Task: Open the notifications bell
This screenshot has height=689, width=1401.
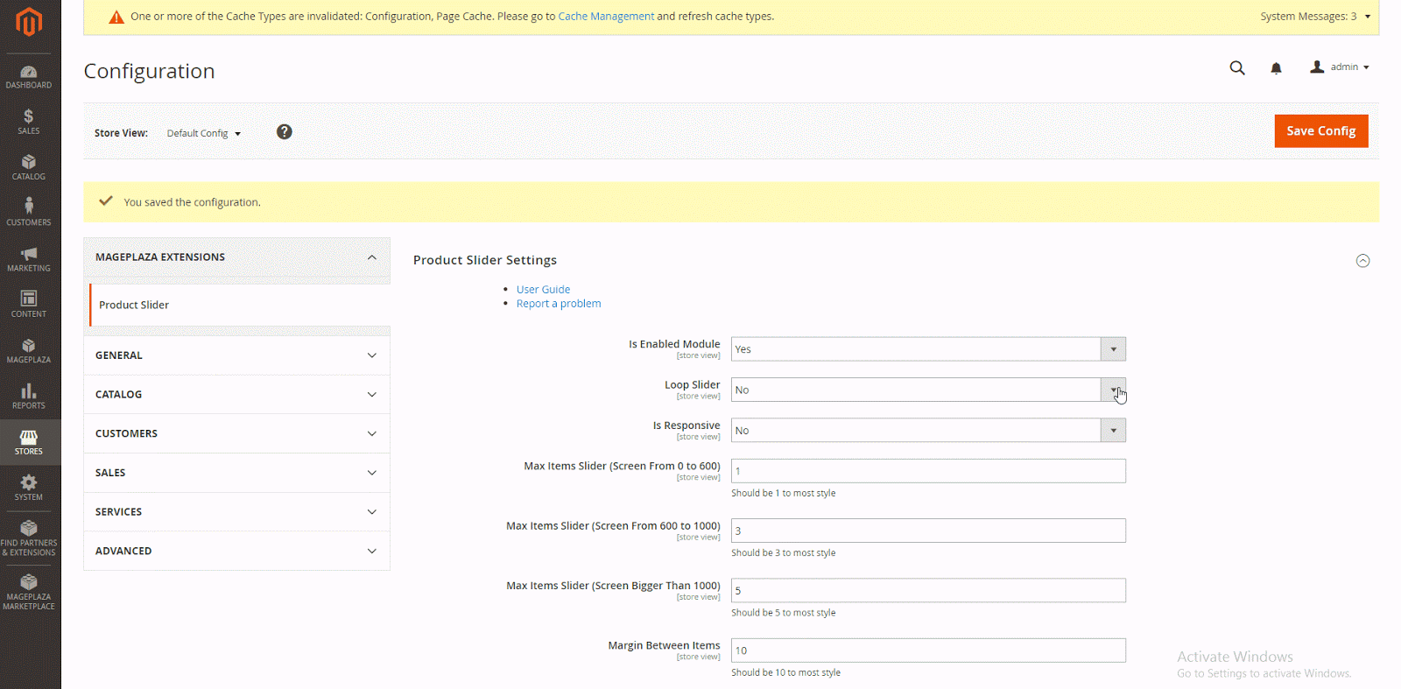Action: (x=1276, y=68)
